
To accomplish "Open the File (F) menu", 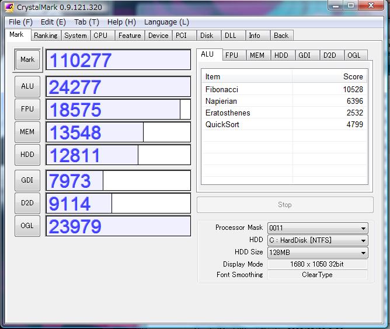I will 20,22.
